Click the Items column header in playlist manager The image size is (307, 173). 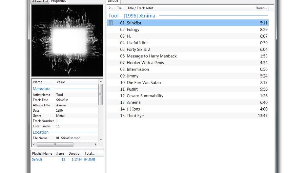click(60, 154)
